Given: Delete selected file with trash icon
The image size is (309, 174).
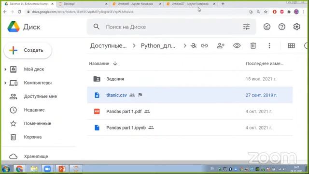Looking at the screenshot, I should pyautogui.click(x=253, y=46).
